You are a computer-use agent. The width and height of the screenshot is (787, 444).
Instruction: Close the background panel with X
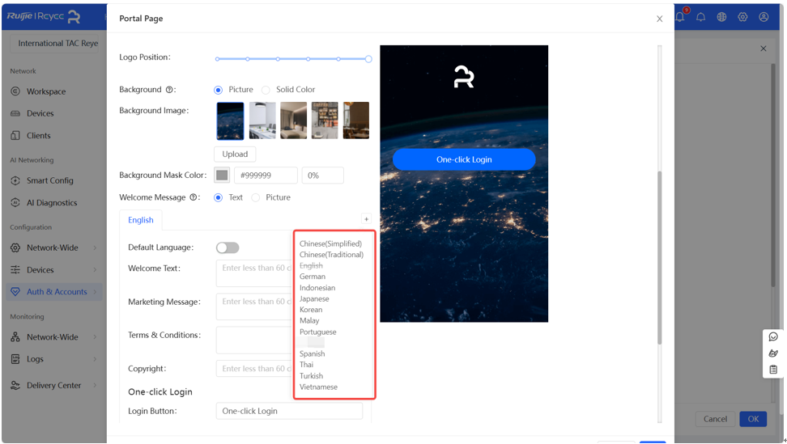click(763, 49)
